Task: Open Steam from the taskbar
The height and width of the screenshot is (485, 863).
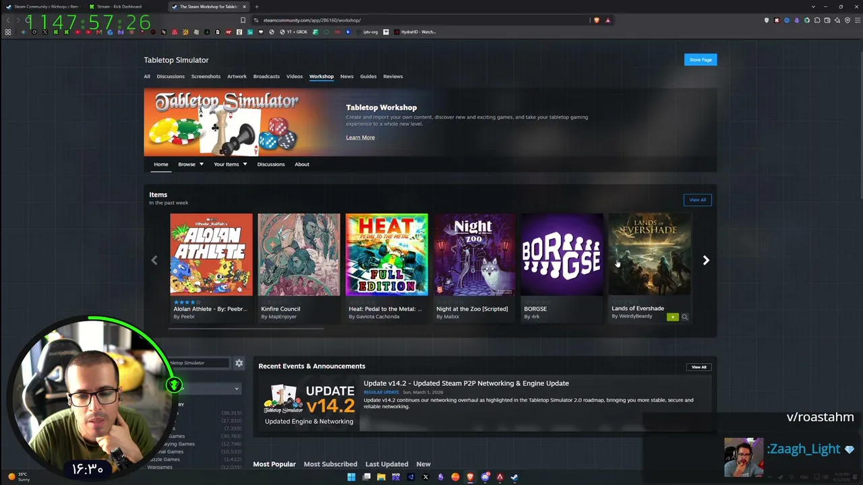Action: [514, 477]
